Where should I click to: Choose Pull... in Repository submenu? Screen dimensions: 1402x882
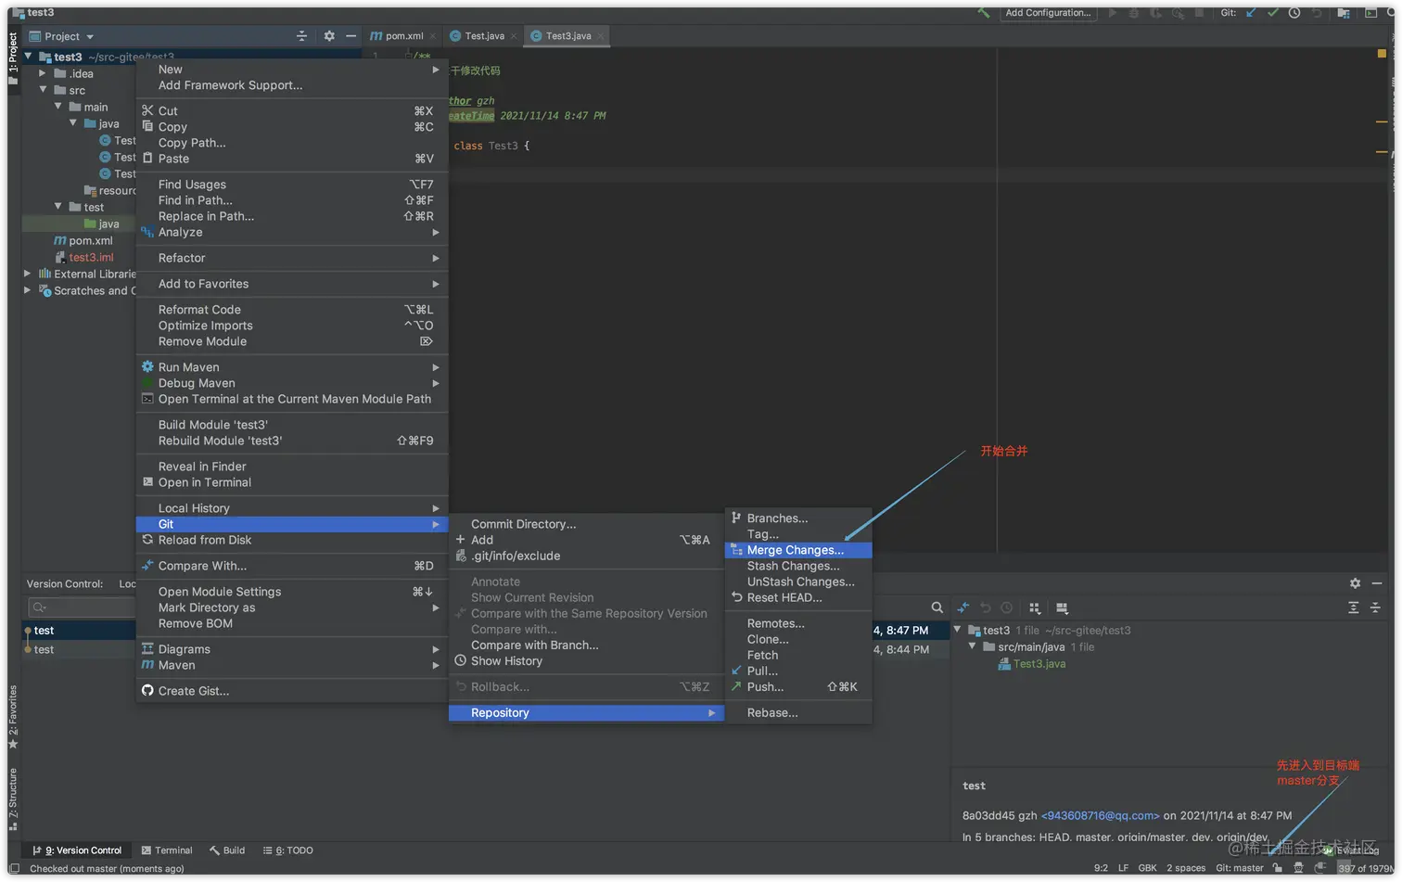point(798,671)
